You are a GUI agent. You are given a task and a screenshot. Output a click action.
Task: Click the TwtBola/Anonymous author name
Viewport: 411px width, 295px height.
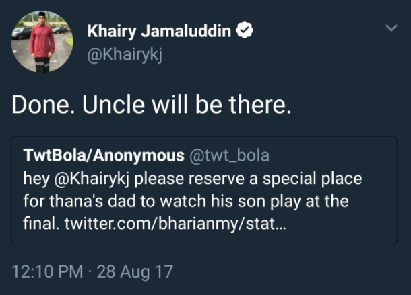pyautogui.click(x=104, y=156)
